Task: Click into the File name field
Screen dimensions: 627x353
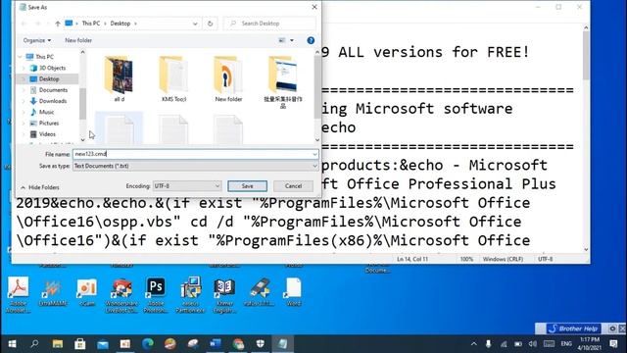Action: (x=192, y=154)
